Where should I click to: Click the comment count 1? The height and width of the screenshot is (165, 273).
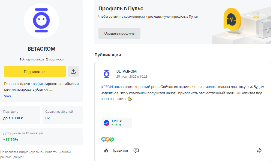coord(142,151)
